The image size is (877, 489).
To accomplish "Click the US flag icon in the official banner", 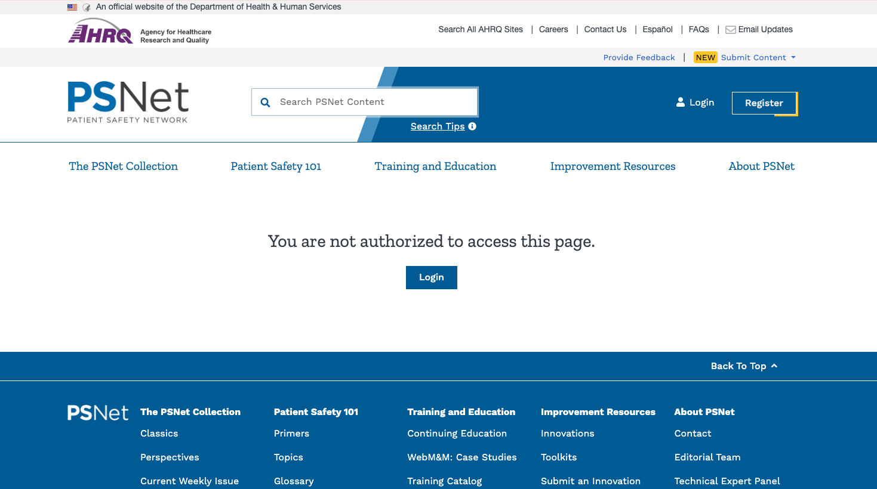I will (72, 7).
